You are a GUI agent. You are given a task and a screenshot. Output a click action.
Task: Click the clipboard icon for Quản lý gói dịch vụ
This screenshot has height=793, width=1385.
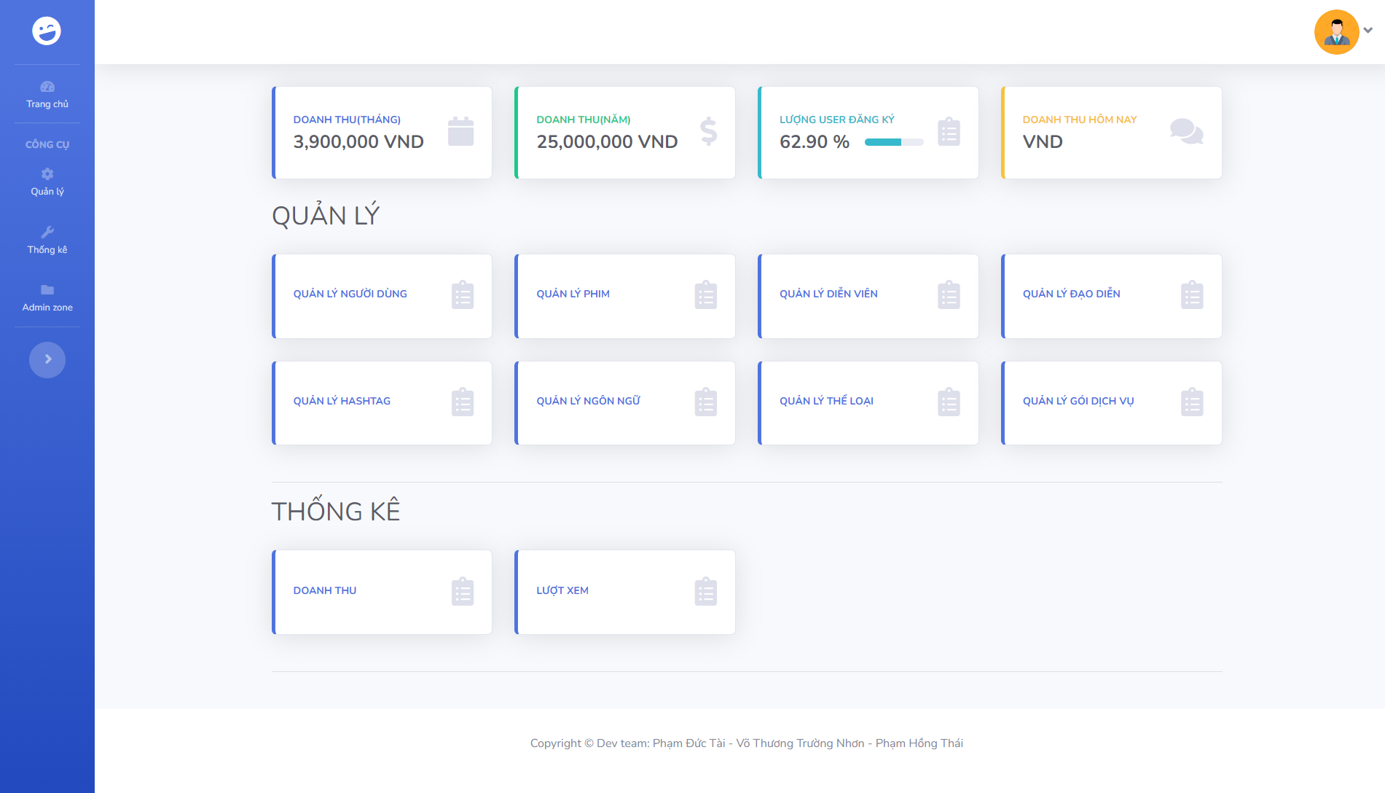1192,402
